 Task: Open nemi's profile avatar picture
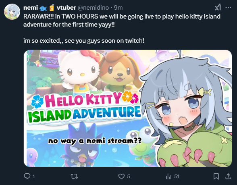click(12, 12)
